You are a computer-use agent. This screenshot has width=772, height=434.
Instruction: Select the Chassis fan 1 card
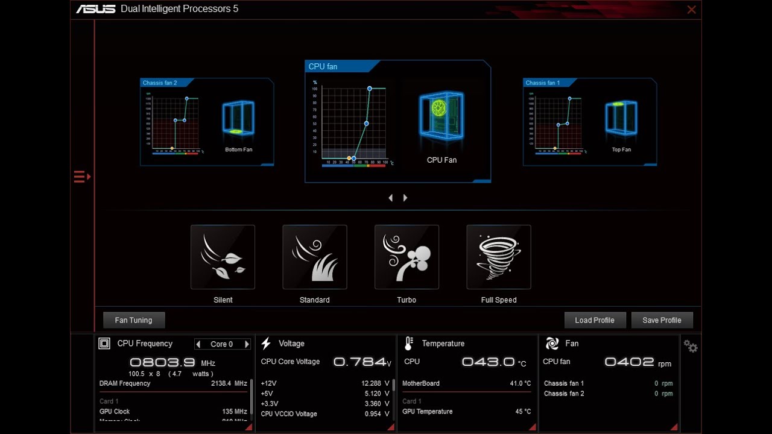click(590, 122)
